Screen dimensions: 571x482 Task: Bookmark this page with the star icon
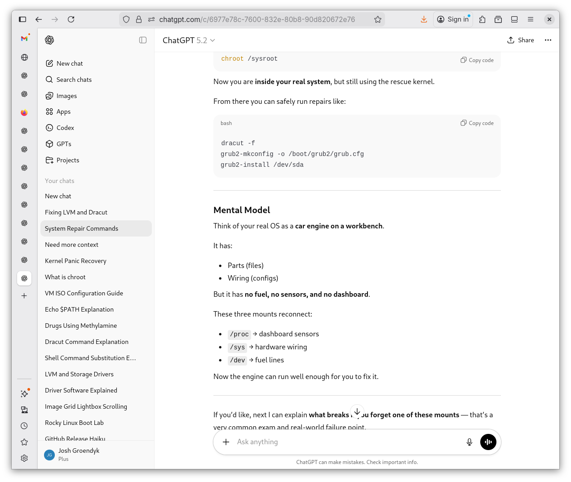pos(377,19)
